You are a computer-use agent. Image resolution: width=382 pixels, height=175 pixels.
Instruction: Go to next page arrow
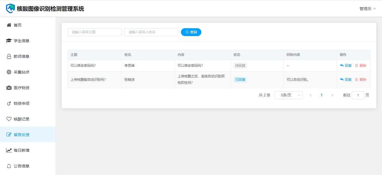[332, 95]
